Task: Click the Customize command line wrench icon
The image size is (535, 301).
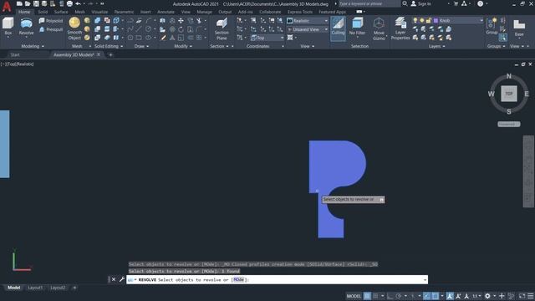Action: (122, 279)
